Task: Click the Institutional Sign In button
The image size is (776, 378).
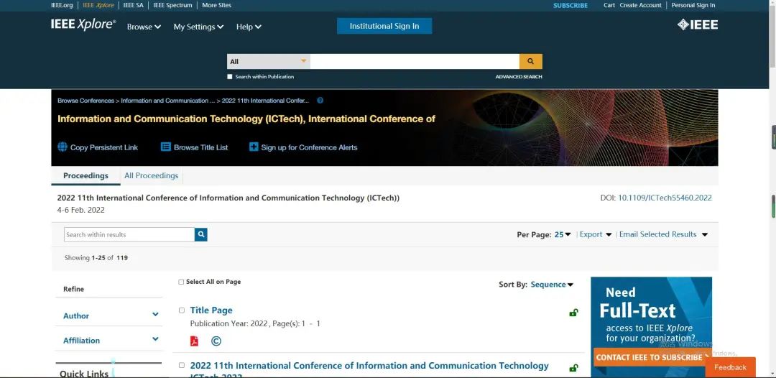Action: coord(384,26)
